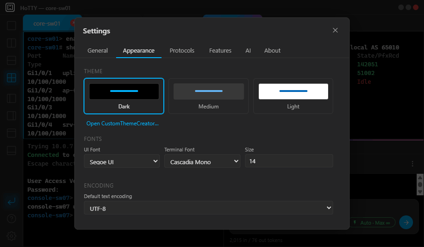The image size is (424, 247).
Task: Click the Trying 10.0.7 line in terminal
Action: 50,146
